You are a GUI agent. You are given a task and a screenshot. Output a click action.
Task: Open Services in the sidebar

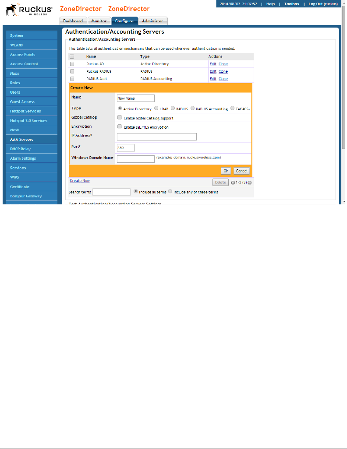(32, 168)
